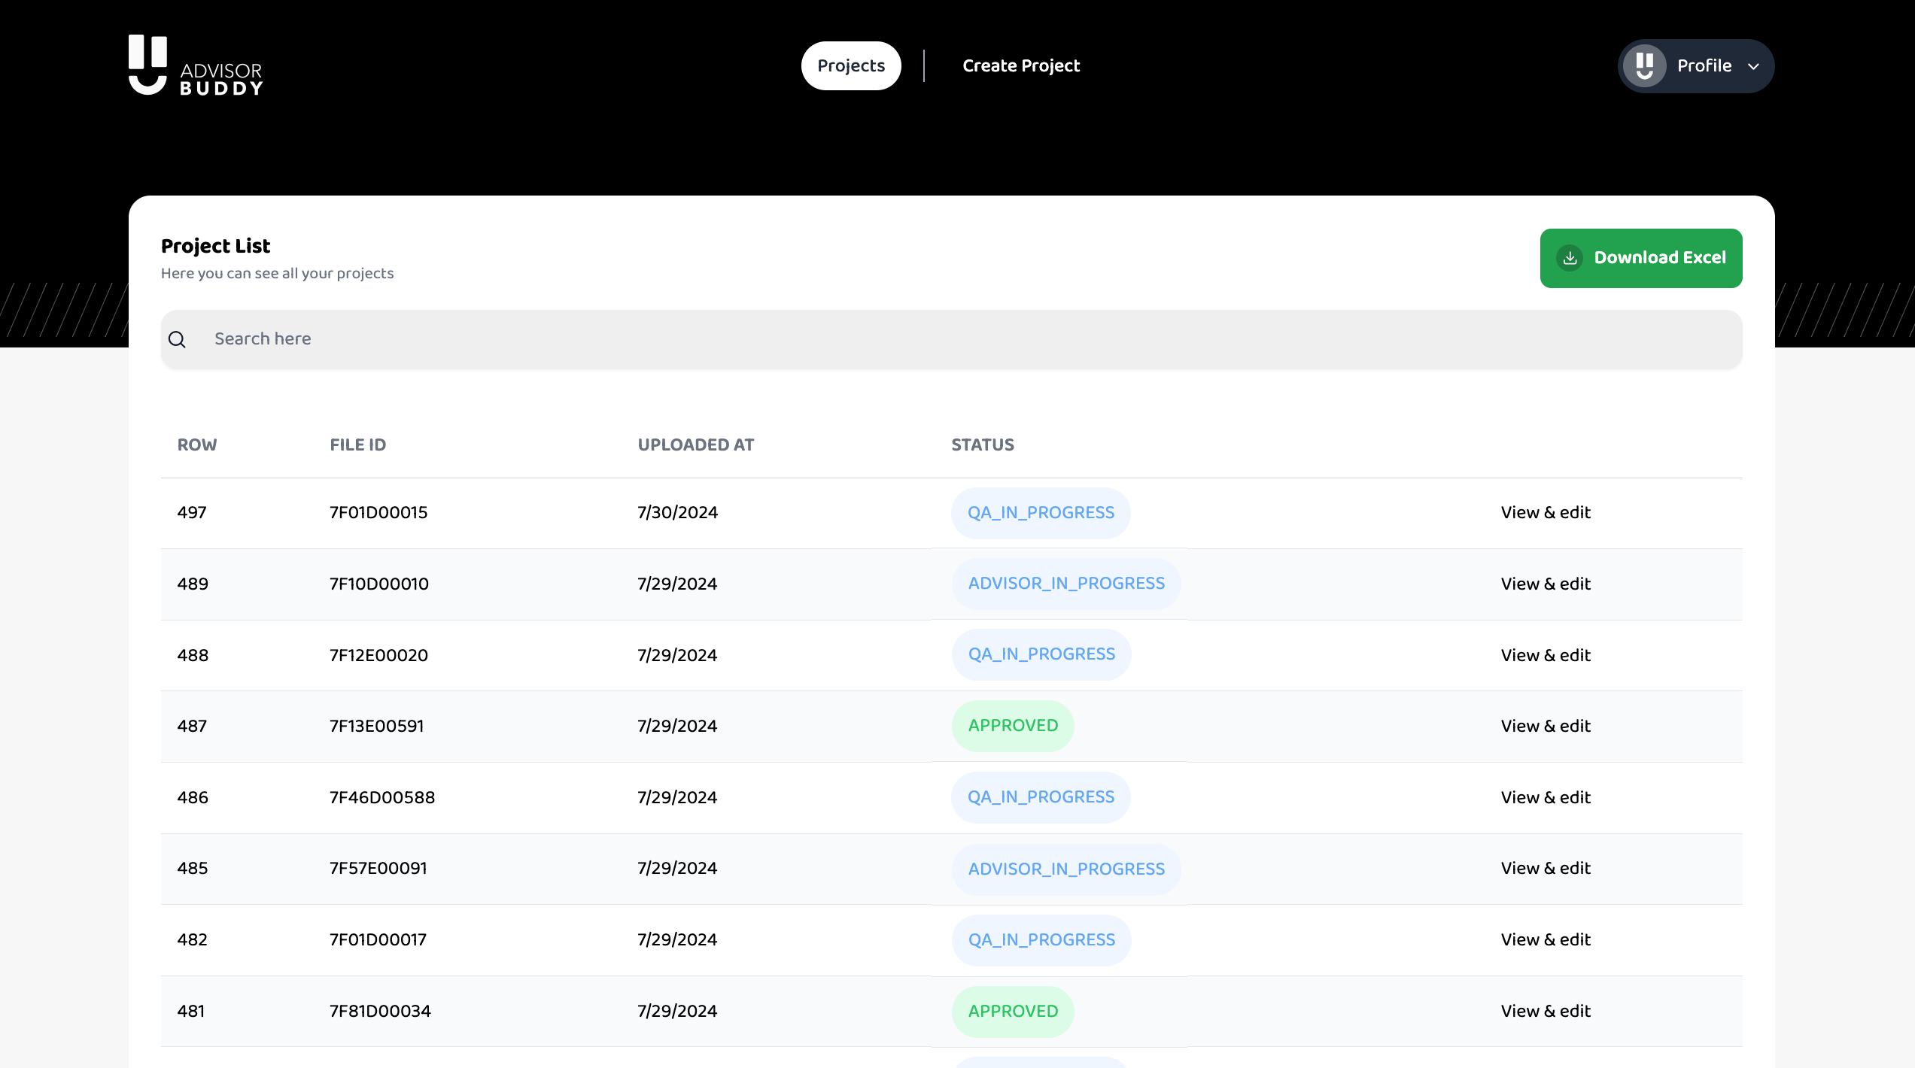
Task: Click the download icon in Download Excel
Action: tap(1570, 258)
